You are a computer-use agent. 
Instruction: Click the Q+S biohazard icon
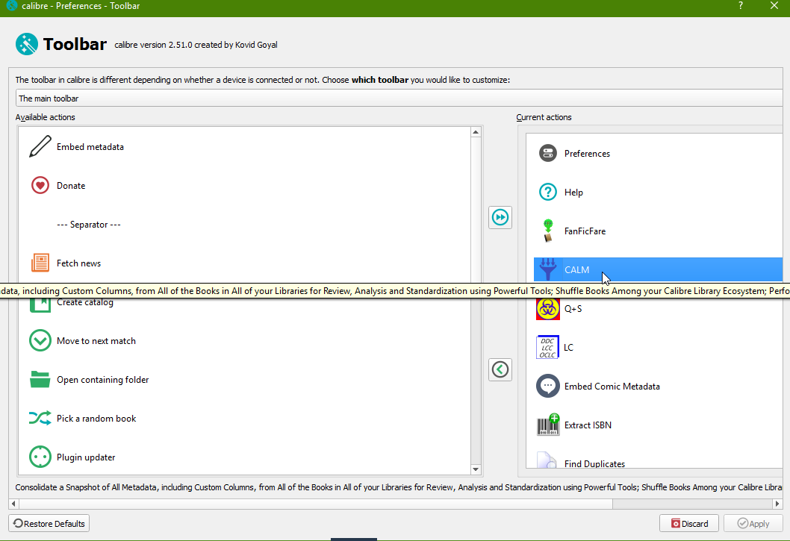[x=548, y=308]
